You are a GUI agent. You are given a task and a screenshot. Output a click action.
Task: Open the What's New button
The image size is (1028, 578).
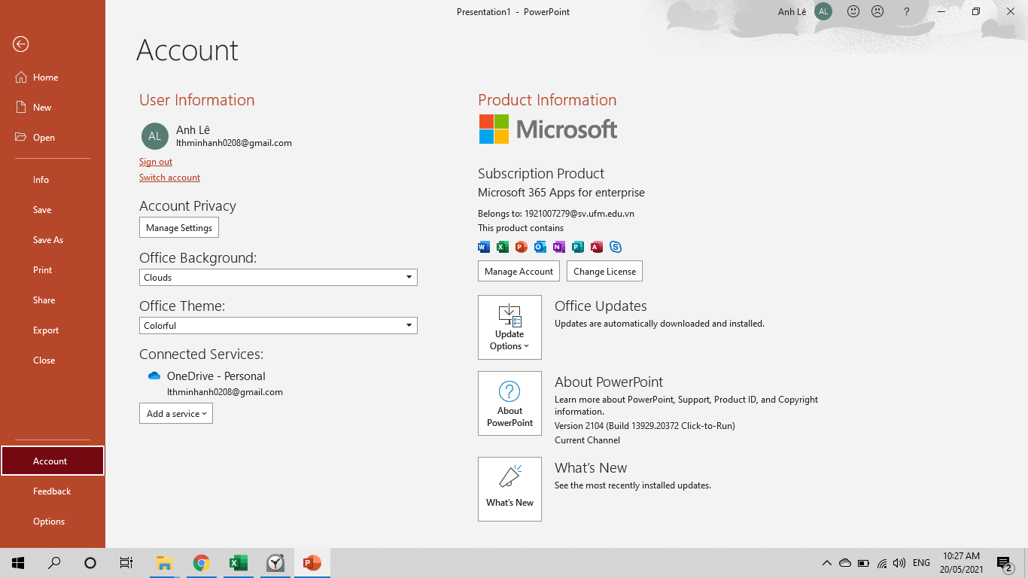pos(509,489)
